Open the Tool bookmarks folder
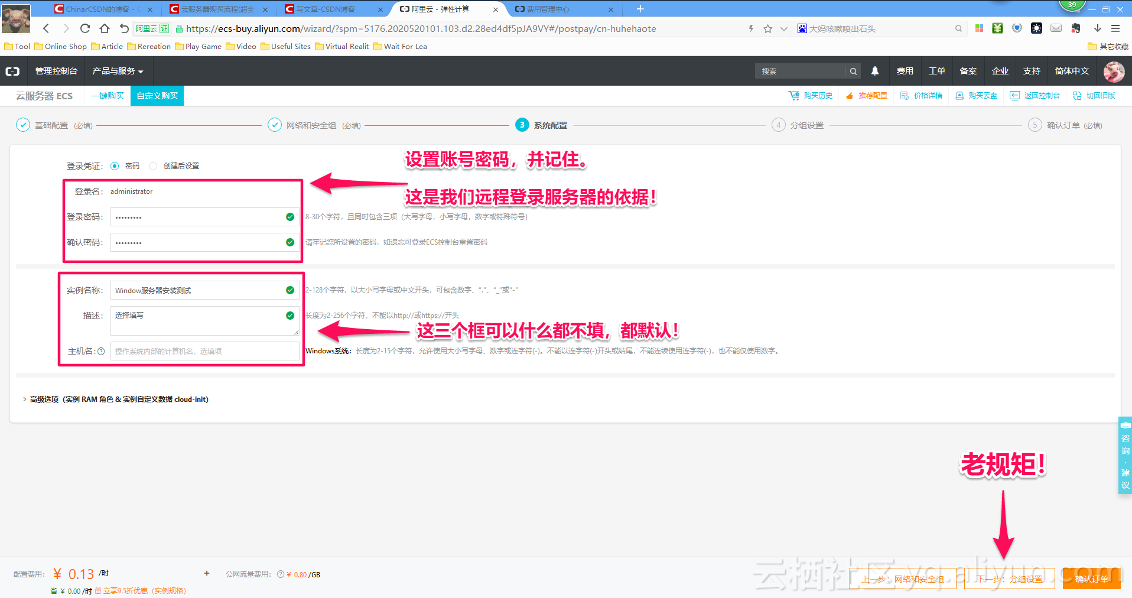 pos(17,47)
